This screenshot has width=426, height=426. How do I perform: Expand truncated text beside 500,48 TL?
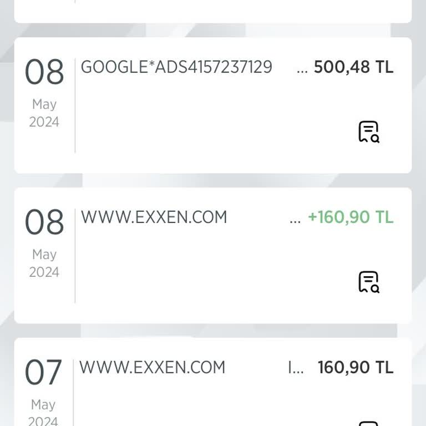(302, 69)
